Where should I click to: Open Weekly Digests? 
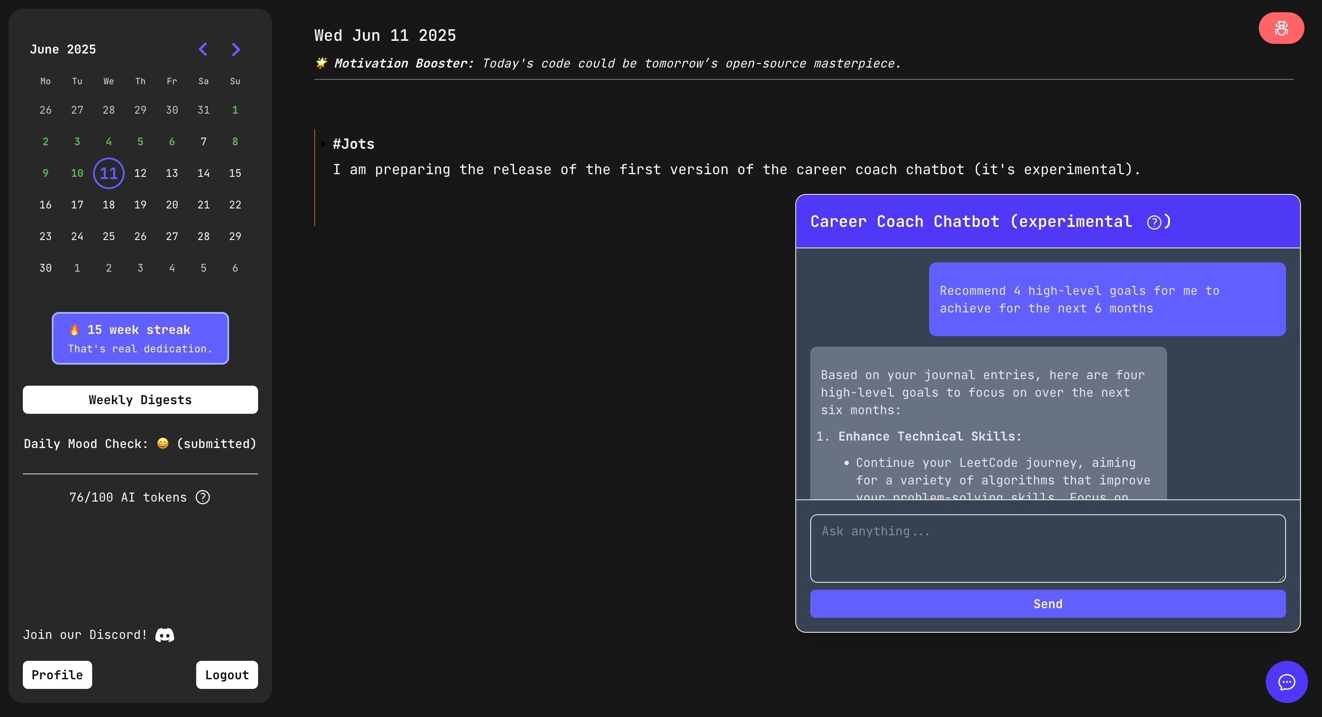point(140,400)
